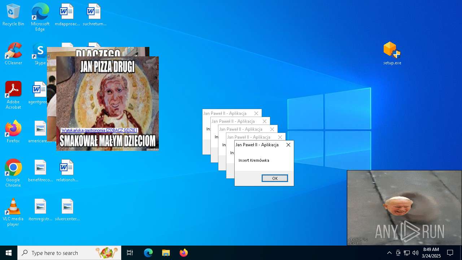Select the agentgree... Word document

point(38,93)
